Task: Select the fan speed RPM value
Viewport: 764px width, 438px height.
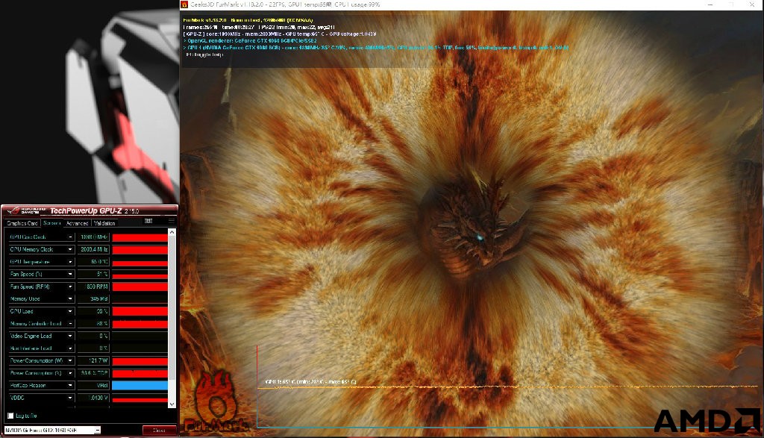Action: tap(93, 287)
